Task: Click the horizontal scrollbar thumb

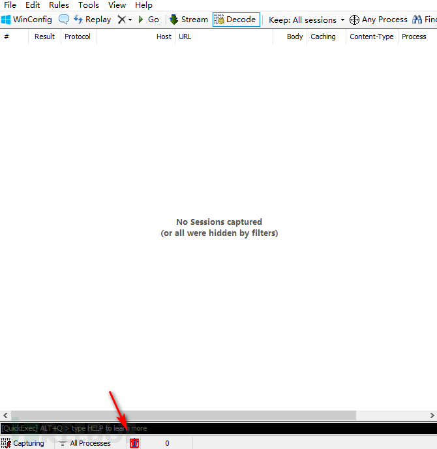Action: [183, 415]
